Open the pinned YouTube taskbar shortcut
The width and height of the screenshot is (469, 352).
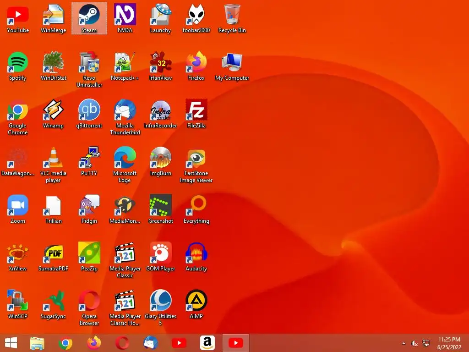179,343
